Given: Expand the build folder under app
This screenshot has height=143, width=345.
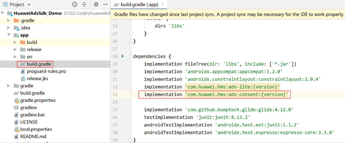Looking at the screenshot, I should pos(15,42).
